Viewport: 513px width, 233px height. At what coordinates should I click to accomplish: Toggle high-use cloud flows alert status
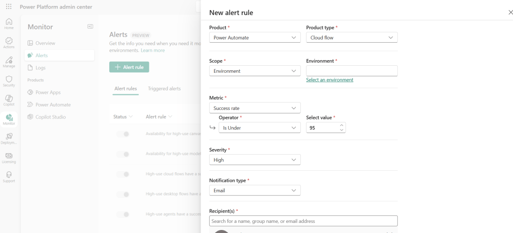point(123,174)
